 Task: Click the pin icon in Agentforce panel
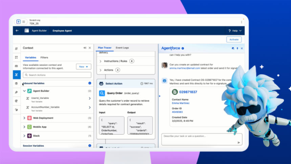click(x=237, y=48)
